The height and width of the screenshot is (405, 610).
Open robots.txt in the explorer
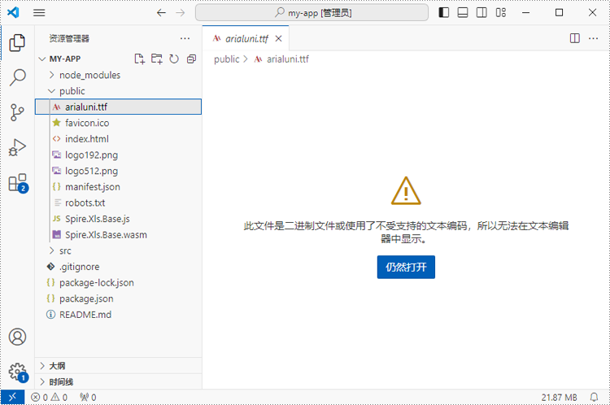[118, 202]
